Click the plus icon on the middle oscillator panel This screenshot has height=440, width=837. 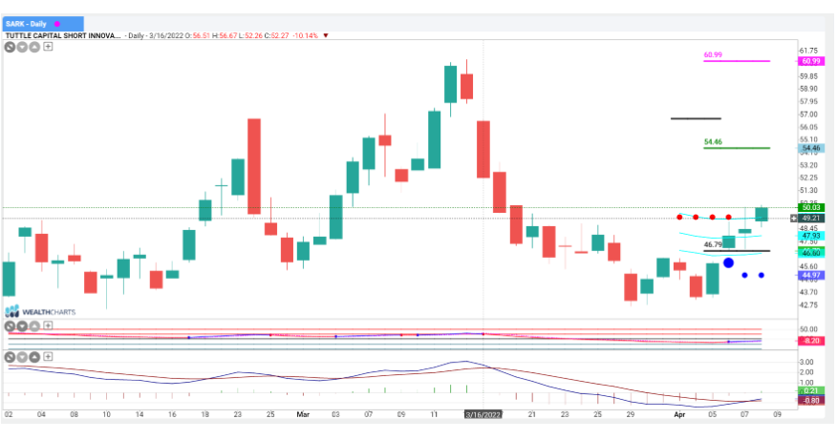(x=47, y=326)
